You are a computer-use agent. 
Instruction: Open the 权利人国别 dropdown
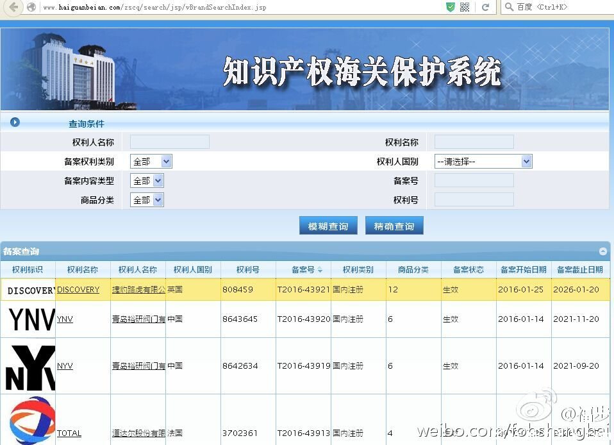click(483, 162)
